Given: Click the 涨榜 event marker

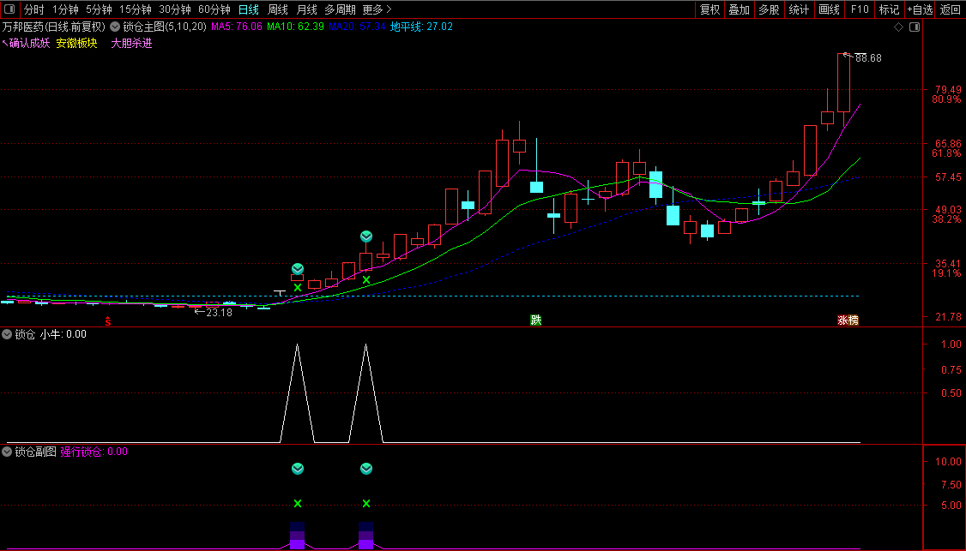Looking at the screenshot, I should 848,320.
